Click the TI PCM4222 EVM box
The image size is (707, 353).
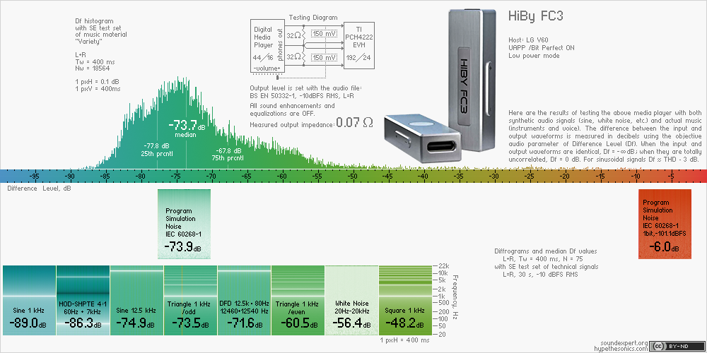pyautogui.click(x=359, y=45)
